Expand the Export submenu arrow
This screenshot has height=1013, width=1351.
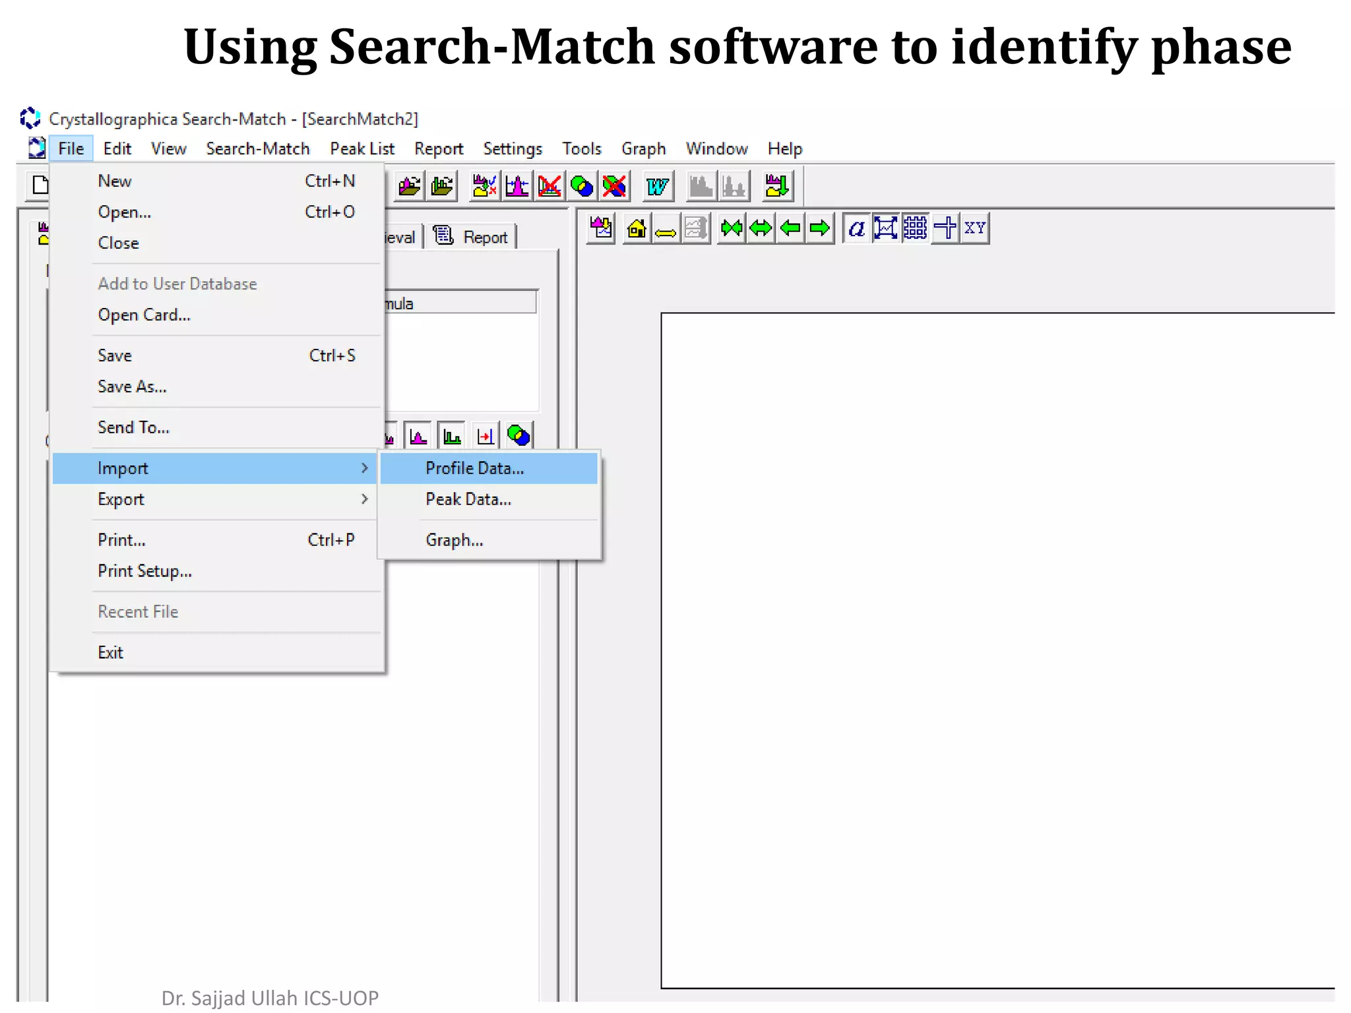tap(364, 499)
